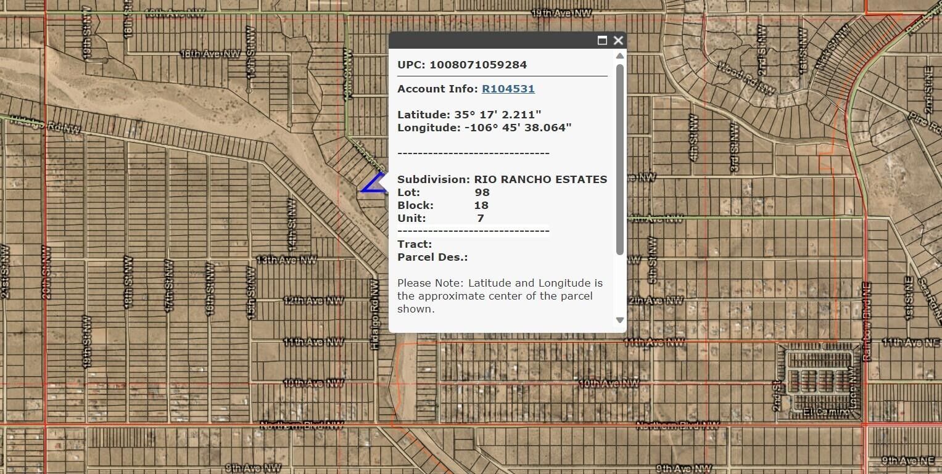Close the parcel information popup

click(618, 40)
